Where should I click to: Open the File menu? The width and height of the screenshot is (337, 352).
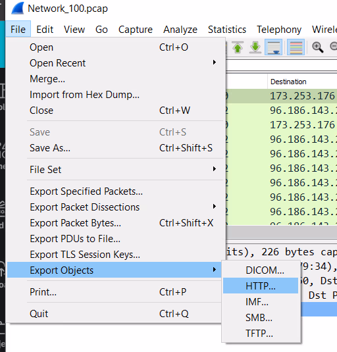point(18,30)
